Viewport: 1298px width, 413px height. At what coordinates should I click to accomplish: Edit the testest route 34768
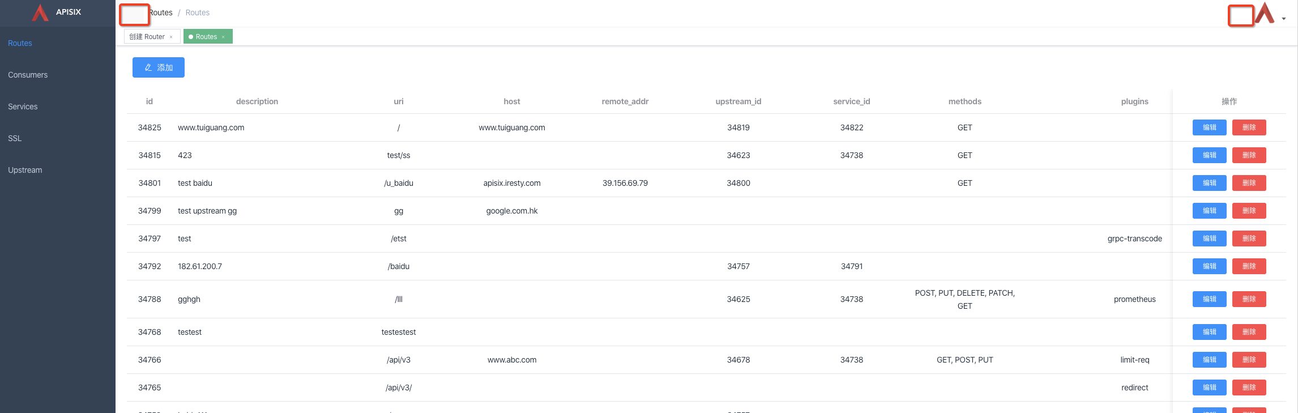pyautogui.click(x=1210, y=332)
